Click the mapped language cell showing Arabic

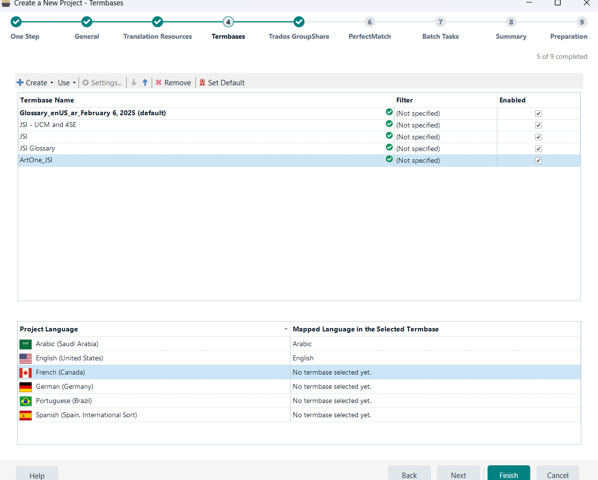[435, 344]
